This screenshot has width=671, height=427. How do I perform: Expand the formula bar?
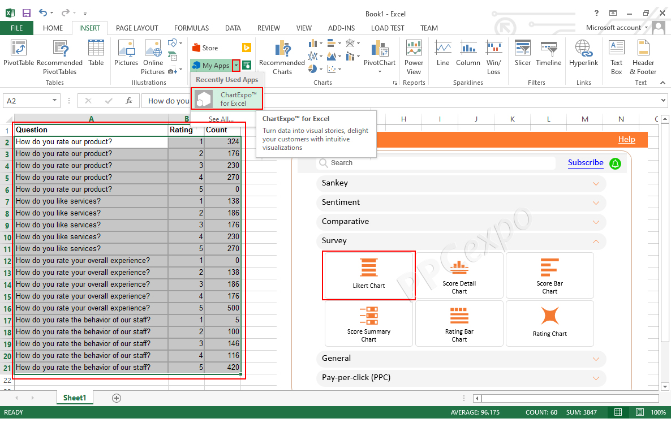tap(663, 101)
